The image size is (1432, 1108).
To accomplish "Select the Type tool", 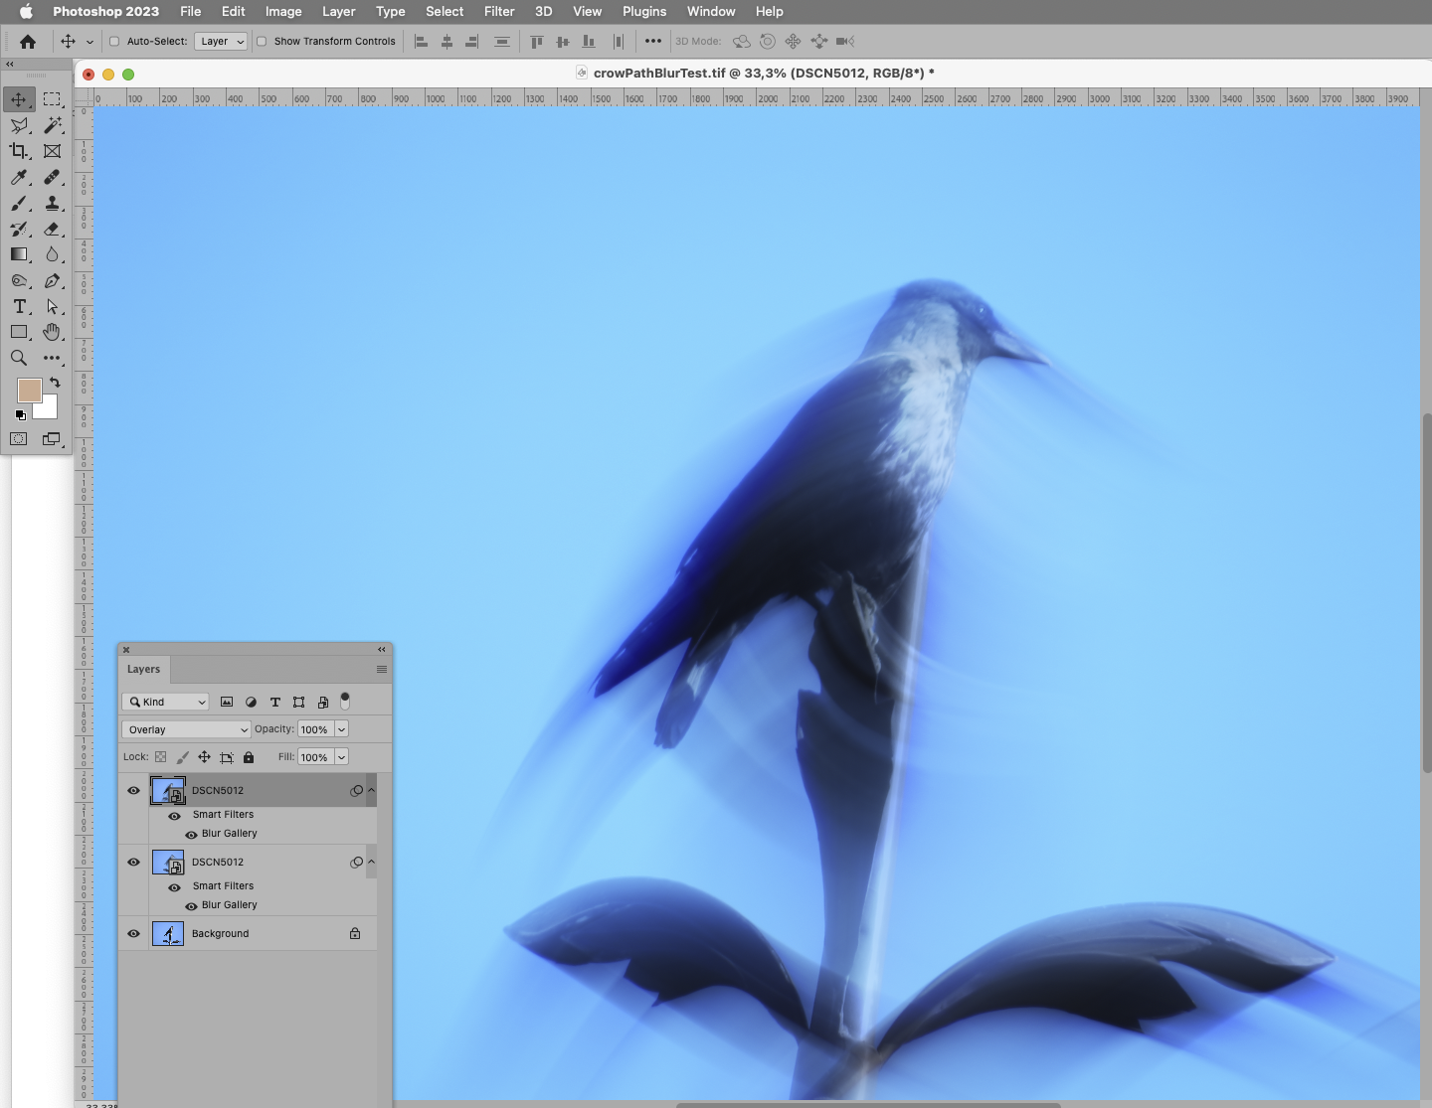I will pyautogui.click(x=19, y=308).
